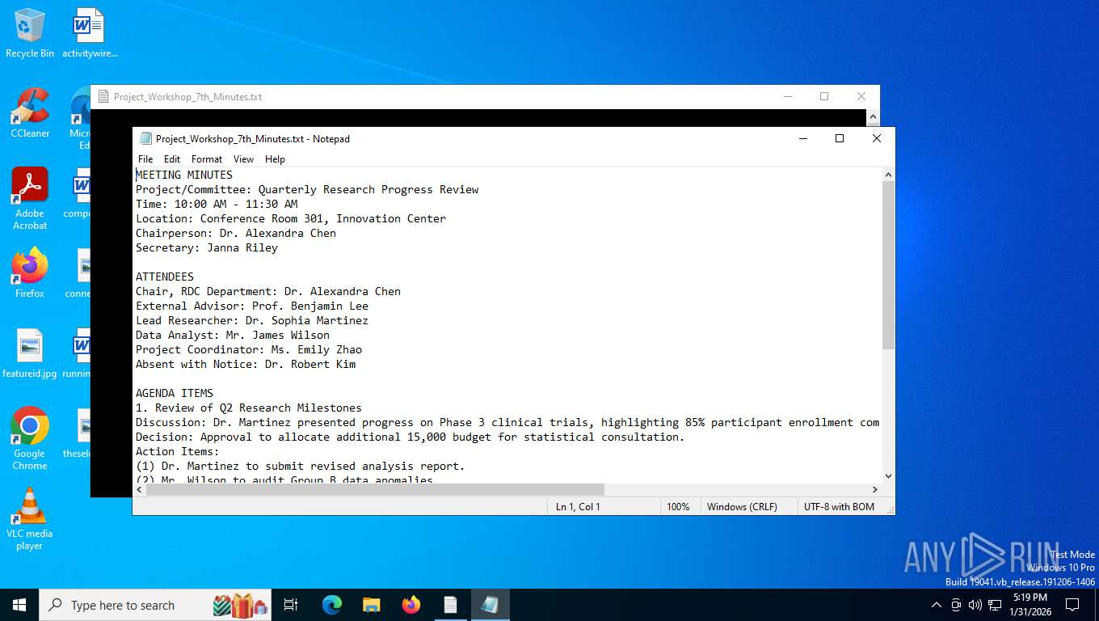Maximize the Notepad window
Viewport: 1099px width, 621px height.
point(840,138)
